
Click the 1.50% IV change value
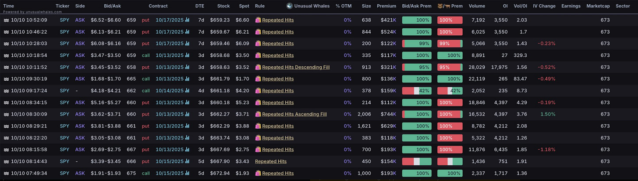548,114
